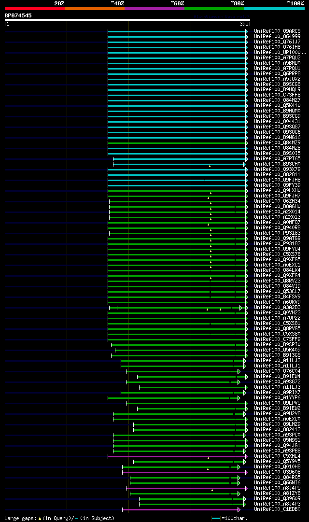Click the UniRef100_Q6PRP8 label

(x=277, y=74)
